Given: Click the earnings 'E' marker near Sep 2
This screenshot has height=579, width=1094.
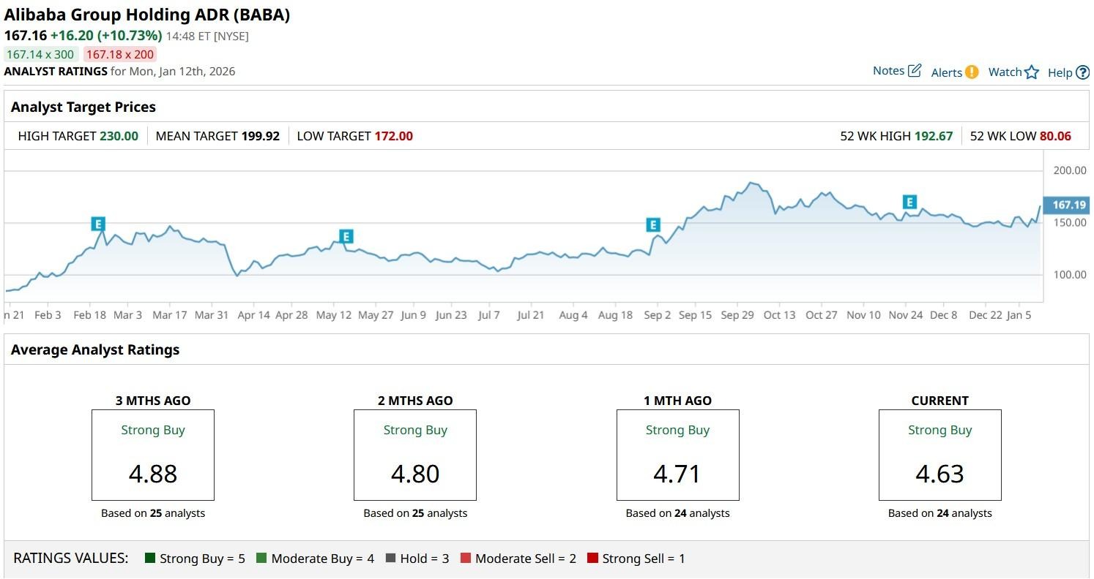Looking at the screenshot, I should point(652,225).
